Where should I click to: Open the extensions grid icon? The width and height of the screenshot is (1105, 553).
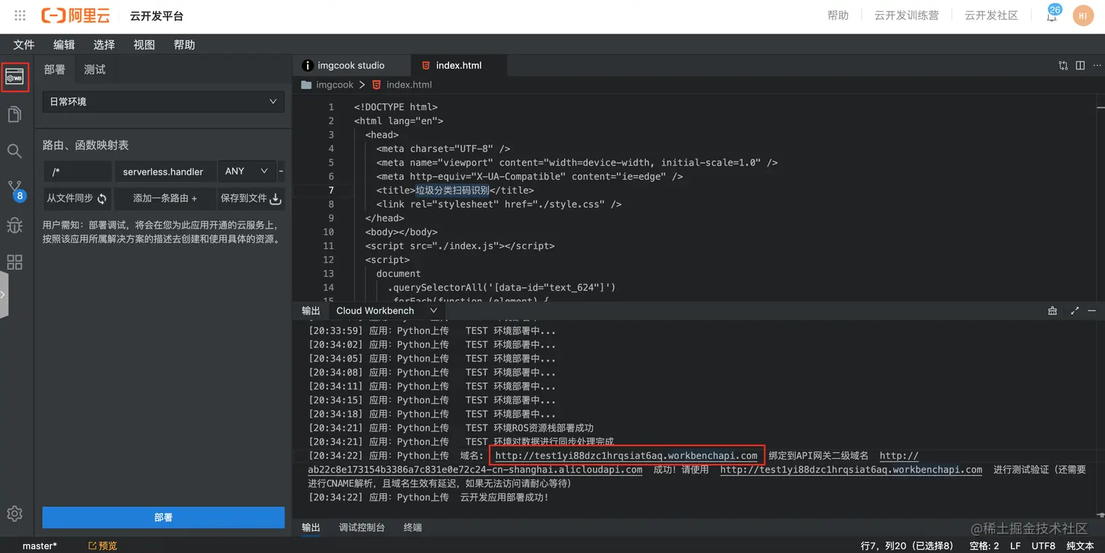tap(15, 262)
